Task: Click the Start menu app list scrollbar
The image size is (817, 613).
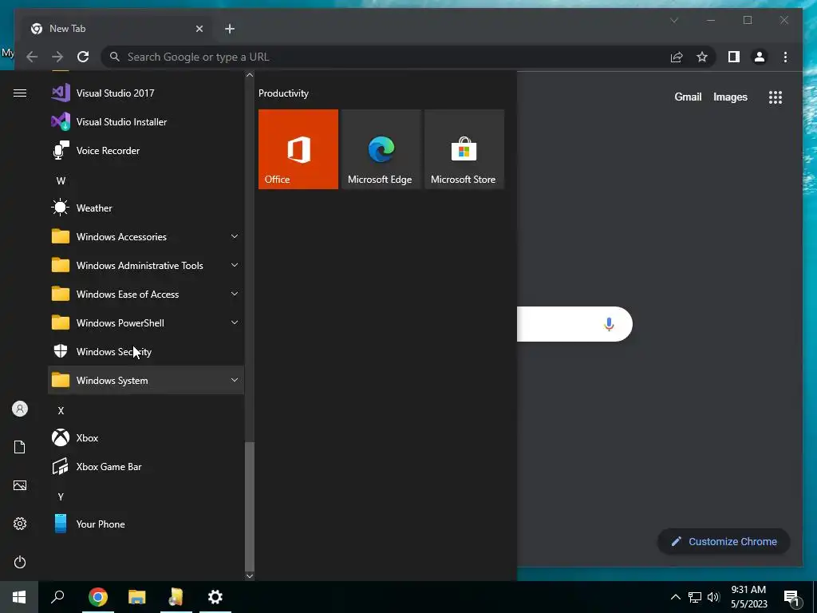Action: point(250,506)
